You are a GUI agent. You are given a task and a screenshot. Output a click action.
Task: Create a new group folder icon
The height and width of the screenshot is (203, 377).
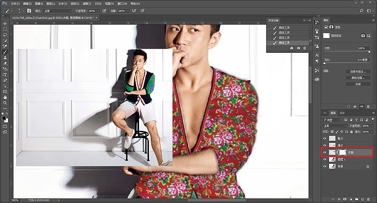[x=357, y=199]
